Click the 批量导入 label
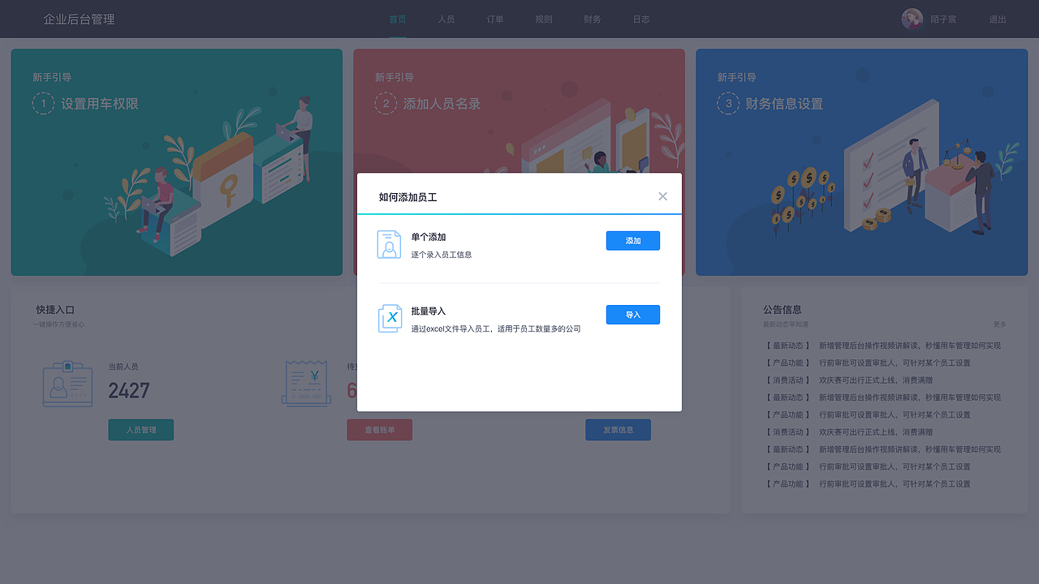This screenshot has height=584, width=1039. [429, 311]
